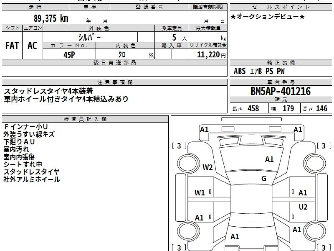Select chassis number BM5AP-401216
Viewport: 334px width, 251px height.
[281, 91]
